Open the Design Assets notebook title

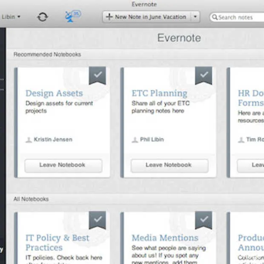tap(54, 93)
